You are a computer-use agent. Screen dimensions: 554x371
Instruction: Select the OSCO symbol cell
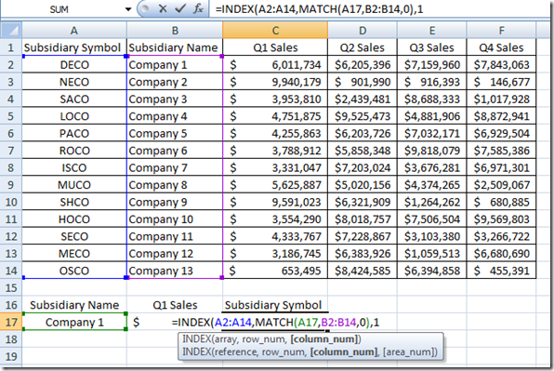pyautogui.click(x=74, y=271)
